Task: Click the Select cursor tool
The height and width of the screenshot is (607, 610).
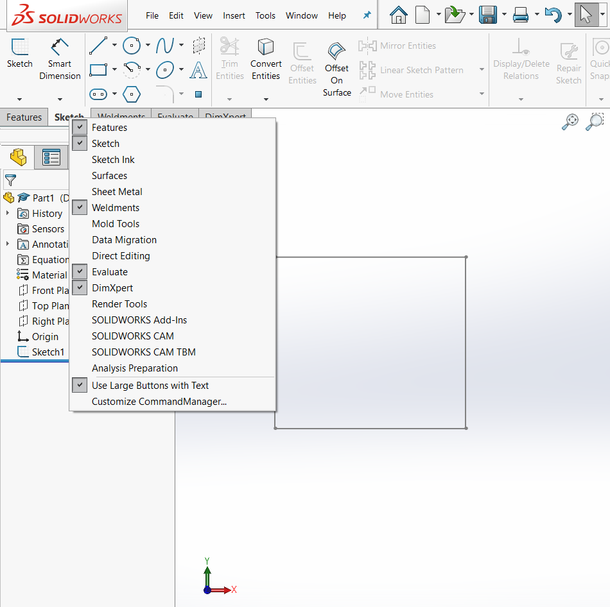Action: coord(586,15)
